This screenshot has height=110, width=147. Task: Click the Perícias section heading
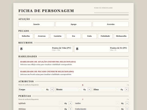pos(25,96)
